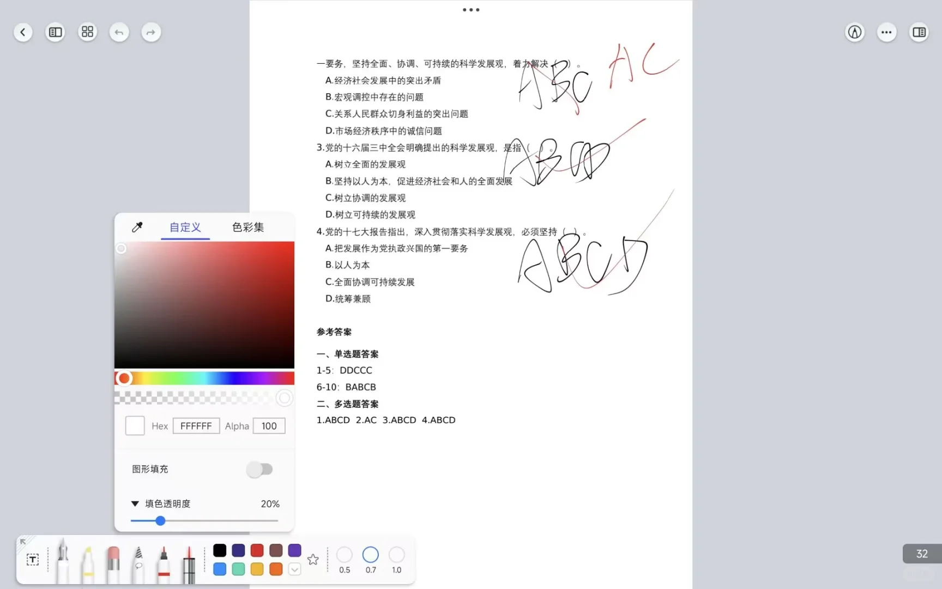942x589 pixels.
Task: Select the fountain pen tool
Action: 63,562
